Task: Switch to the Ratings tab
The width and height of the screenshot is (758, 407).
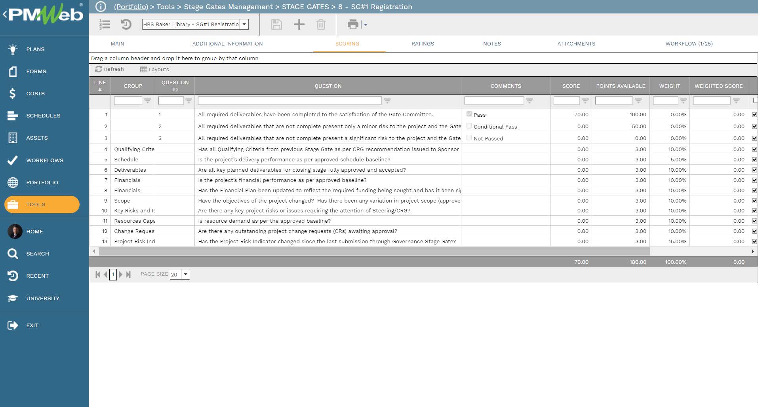Action: pos(423,44)
